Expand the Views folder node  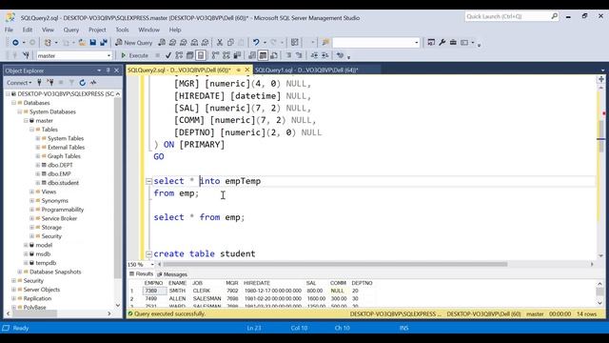[31, 192]
